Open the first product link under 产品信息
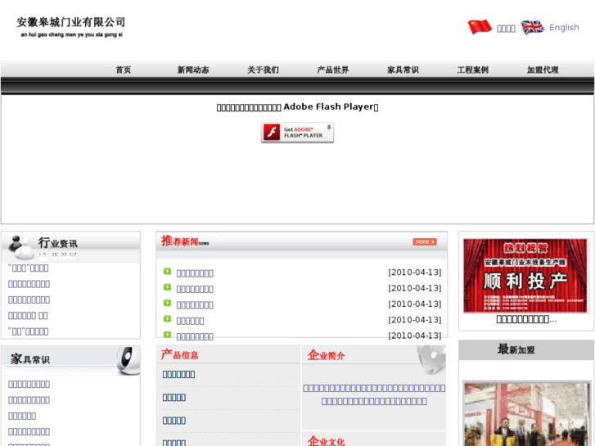Viewport: 595px width, 446px height. tap(178, 375)
